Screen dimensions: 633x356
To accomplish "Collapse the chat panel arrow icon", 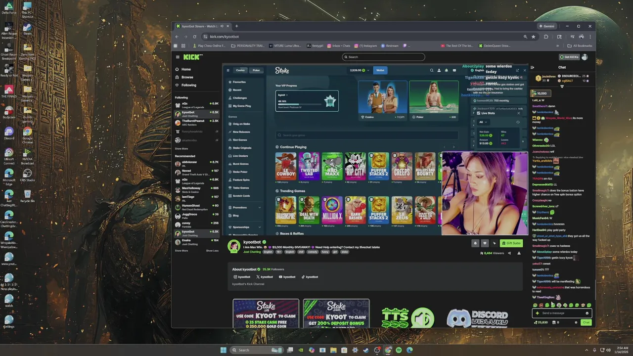I will (x=532, y=67).
